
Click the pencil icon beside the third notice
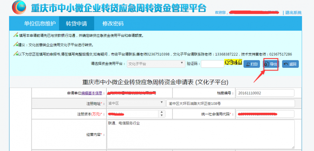[x=15, y=54]
